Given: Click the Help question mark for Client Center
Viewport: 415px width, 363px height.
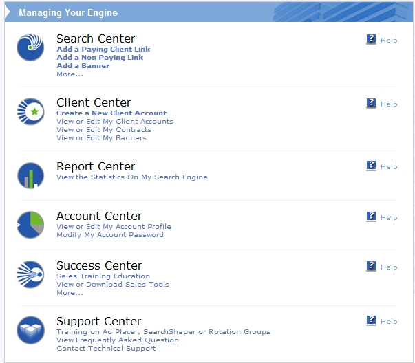Looking at the screenshot, I should coord(371,104).
